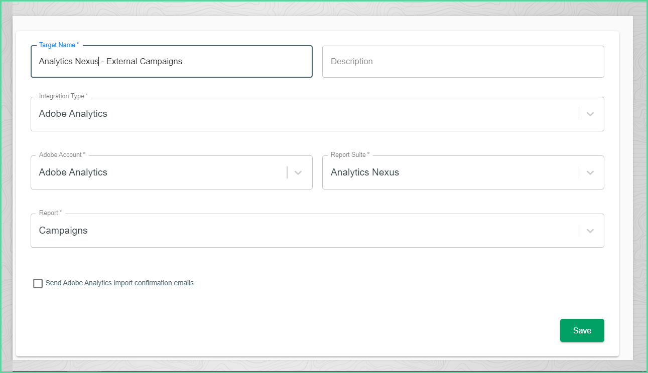
Task: Open the Report dropdown showing Campaigns
Action: point(317,231)
